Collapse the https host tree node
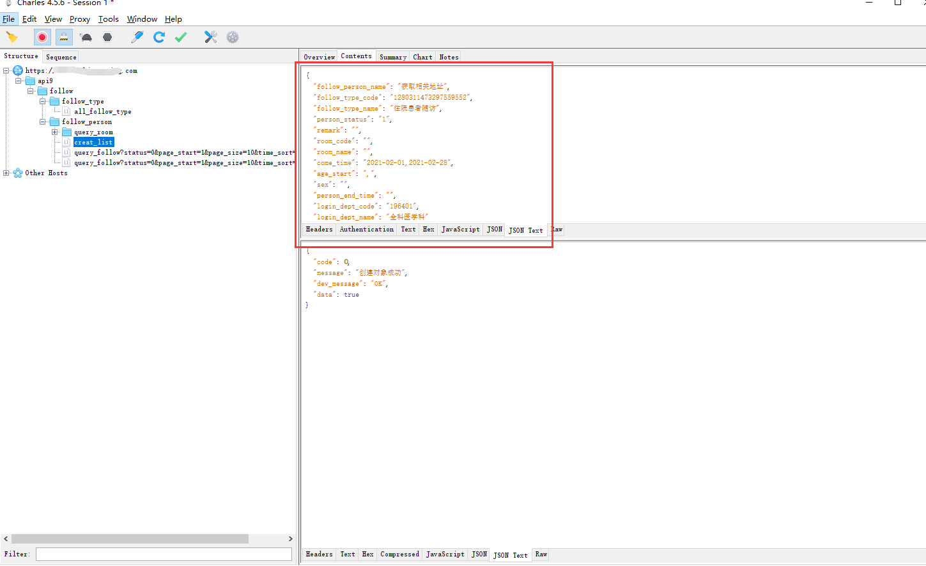This screenshot has width=926, height=566. [x=6, y=70]
